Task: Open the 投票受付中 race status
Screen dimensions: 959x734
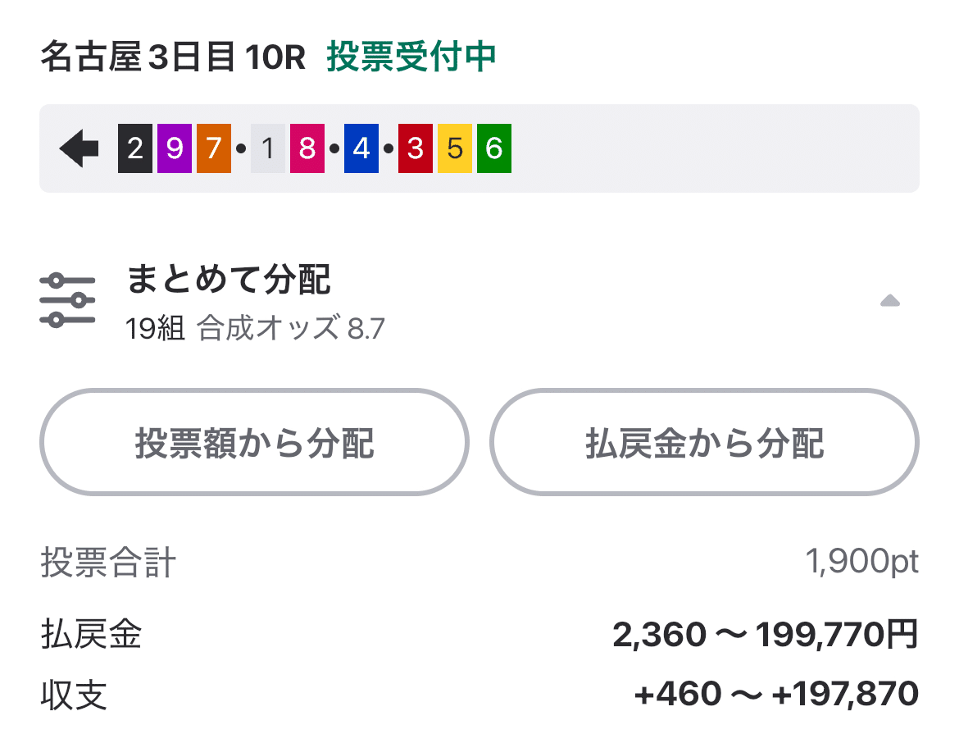Action: coord(408,57)
